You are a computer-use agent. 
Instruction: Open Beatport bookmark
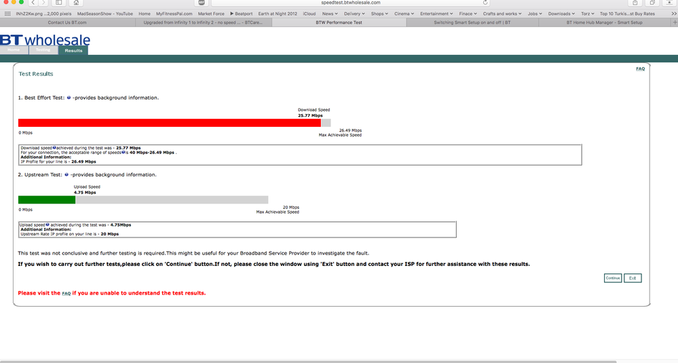click(242, 14)
